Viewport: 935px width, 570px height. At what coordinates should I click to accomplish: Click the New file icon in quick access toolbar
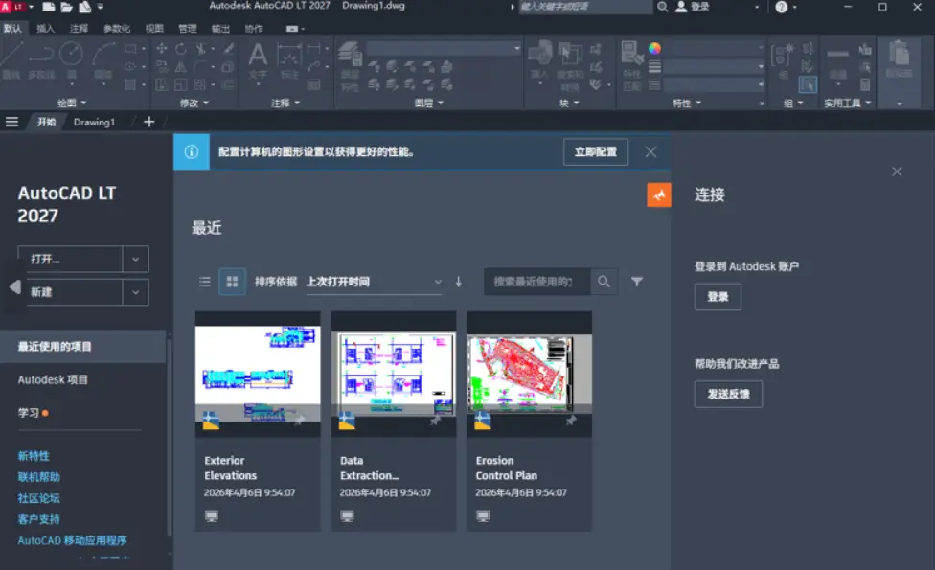coord(48,7)
